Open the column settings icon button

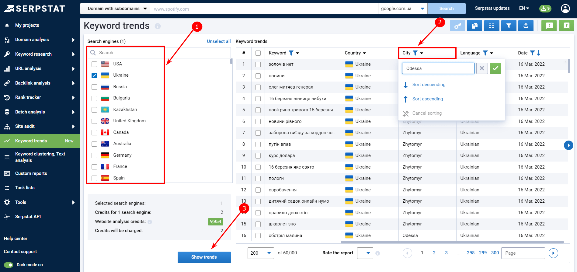[492, 26]
